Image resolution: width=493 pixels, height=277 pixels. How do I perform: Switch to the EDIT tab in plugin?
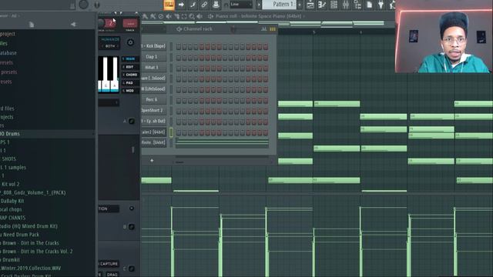pyautogui.click(x=130, y=67)
